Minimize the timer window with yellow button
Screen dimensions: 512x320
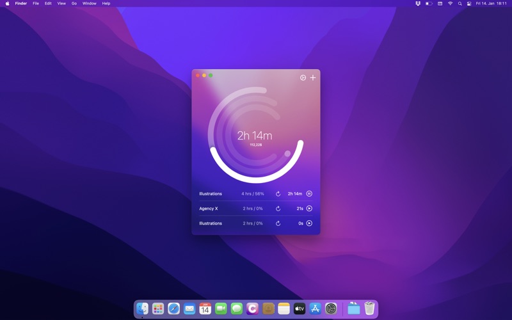click(x=204, y=76)
